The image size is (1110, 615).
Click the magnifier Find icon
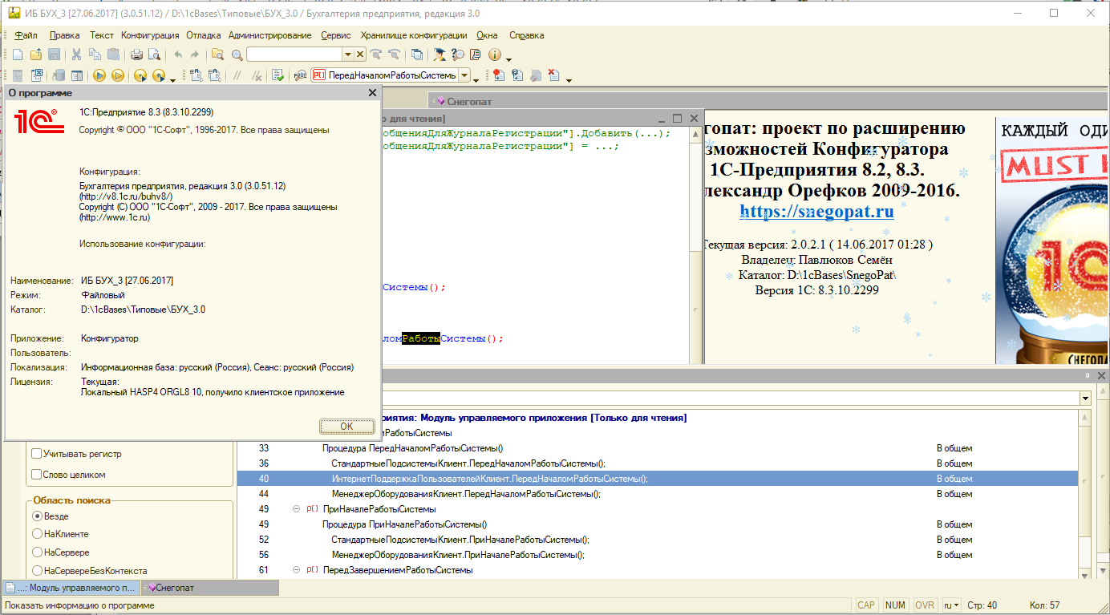[x=237, y=55]
